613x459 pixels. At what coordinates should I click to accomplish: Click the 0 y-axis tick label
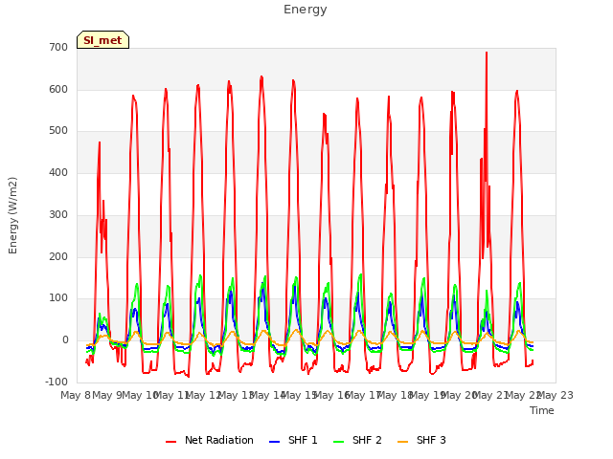tap(65, 340)
